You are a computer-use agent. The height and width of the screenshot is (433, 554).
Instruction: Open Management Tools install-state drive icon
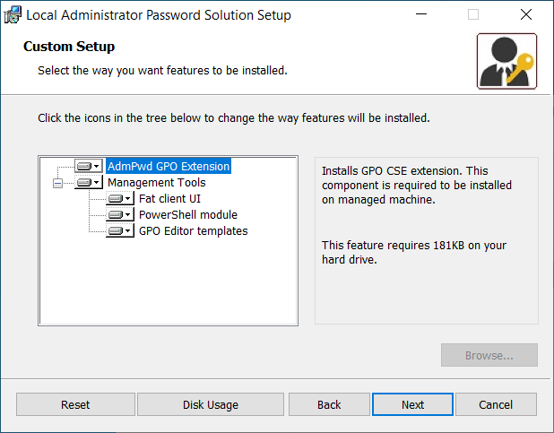pos(89,182)
